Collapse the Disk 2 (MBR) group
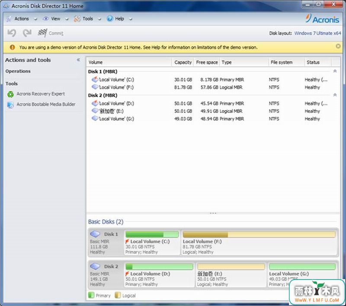The height and width of the screenshot is (306, 346). click(x=335, y=95)
